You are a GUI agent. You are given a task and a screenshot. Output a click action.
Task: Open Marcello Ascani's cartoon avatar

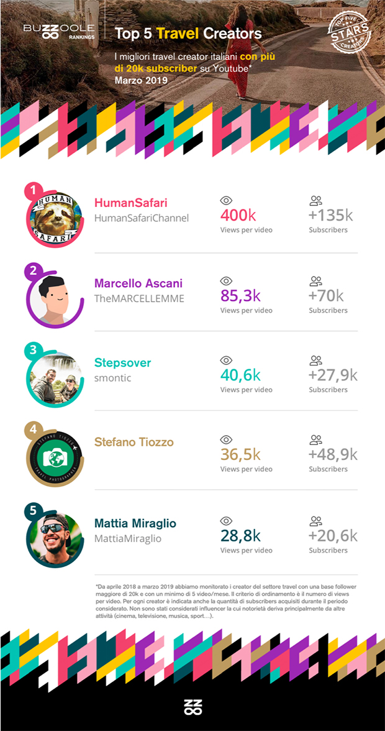55,297
